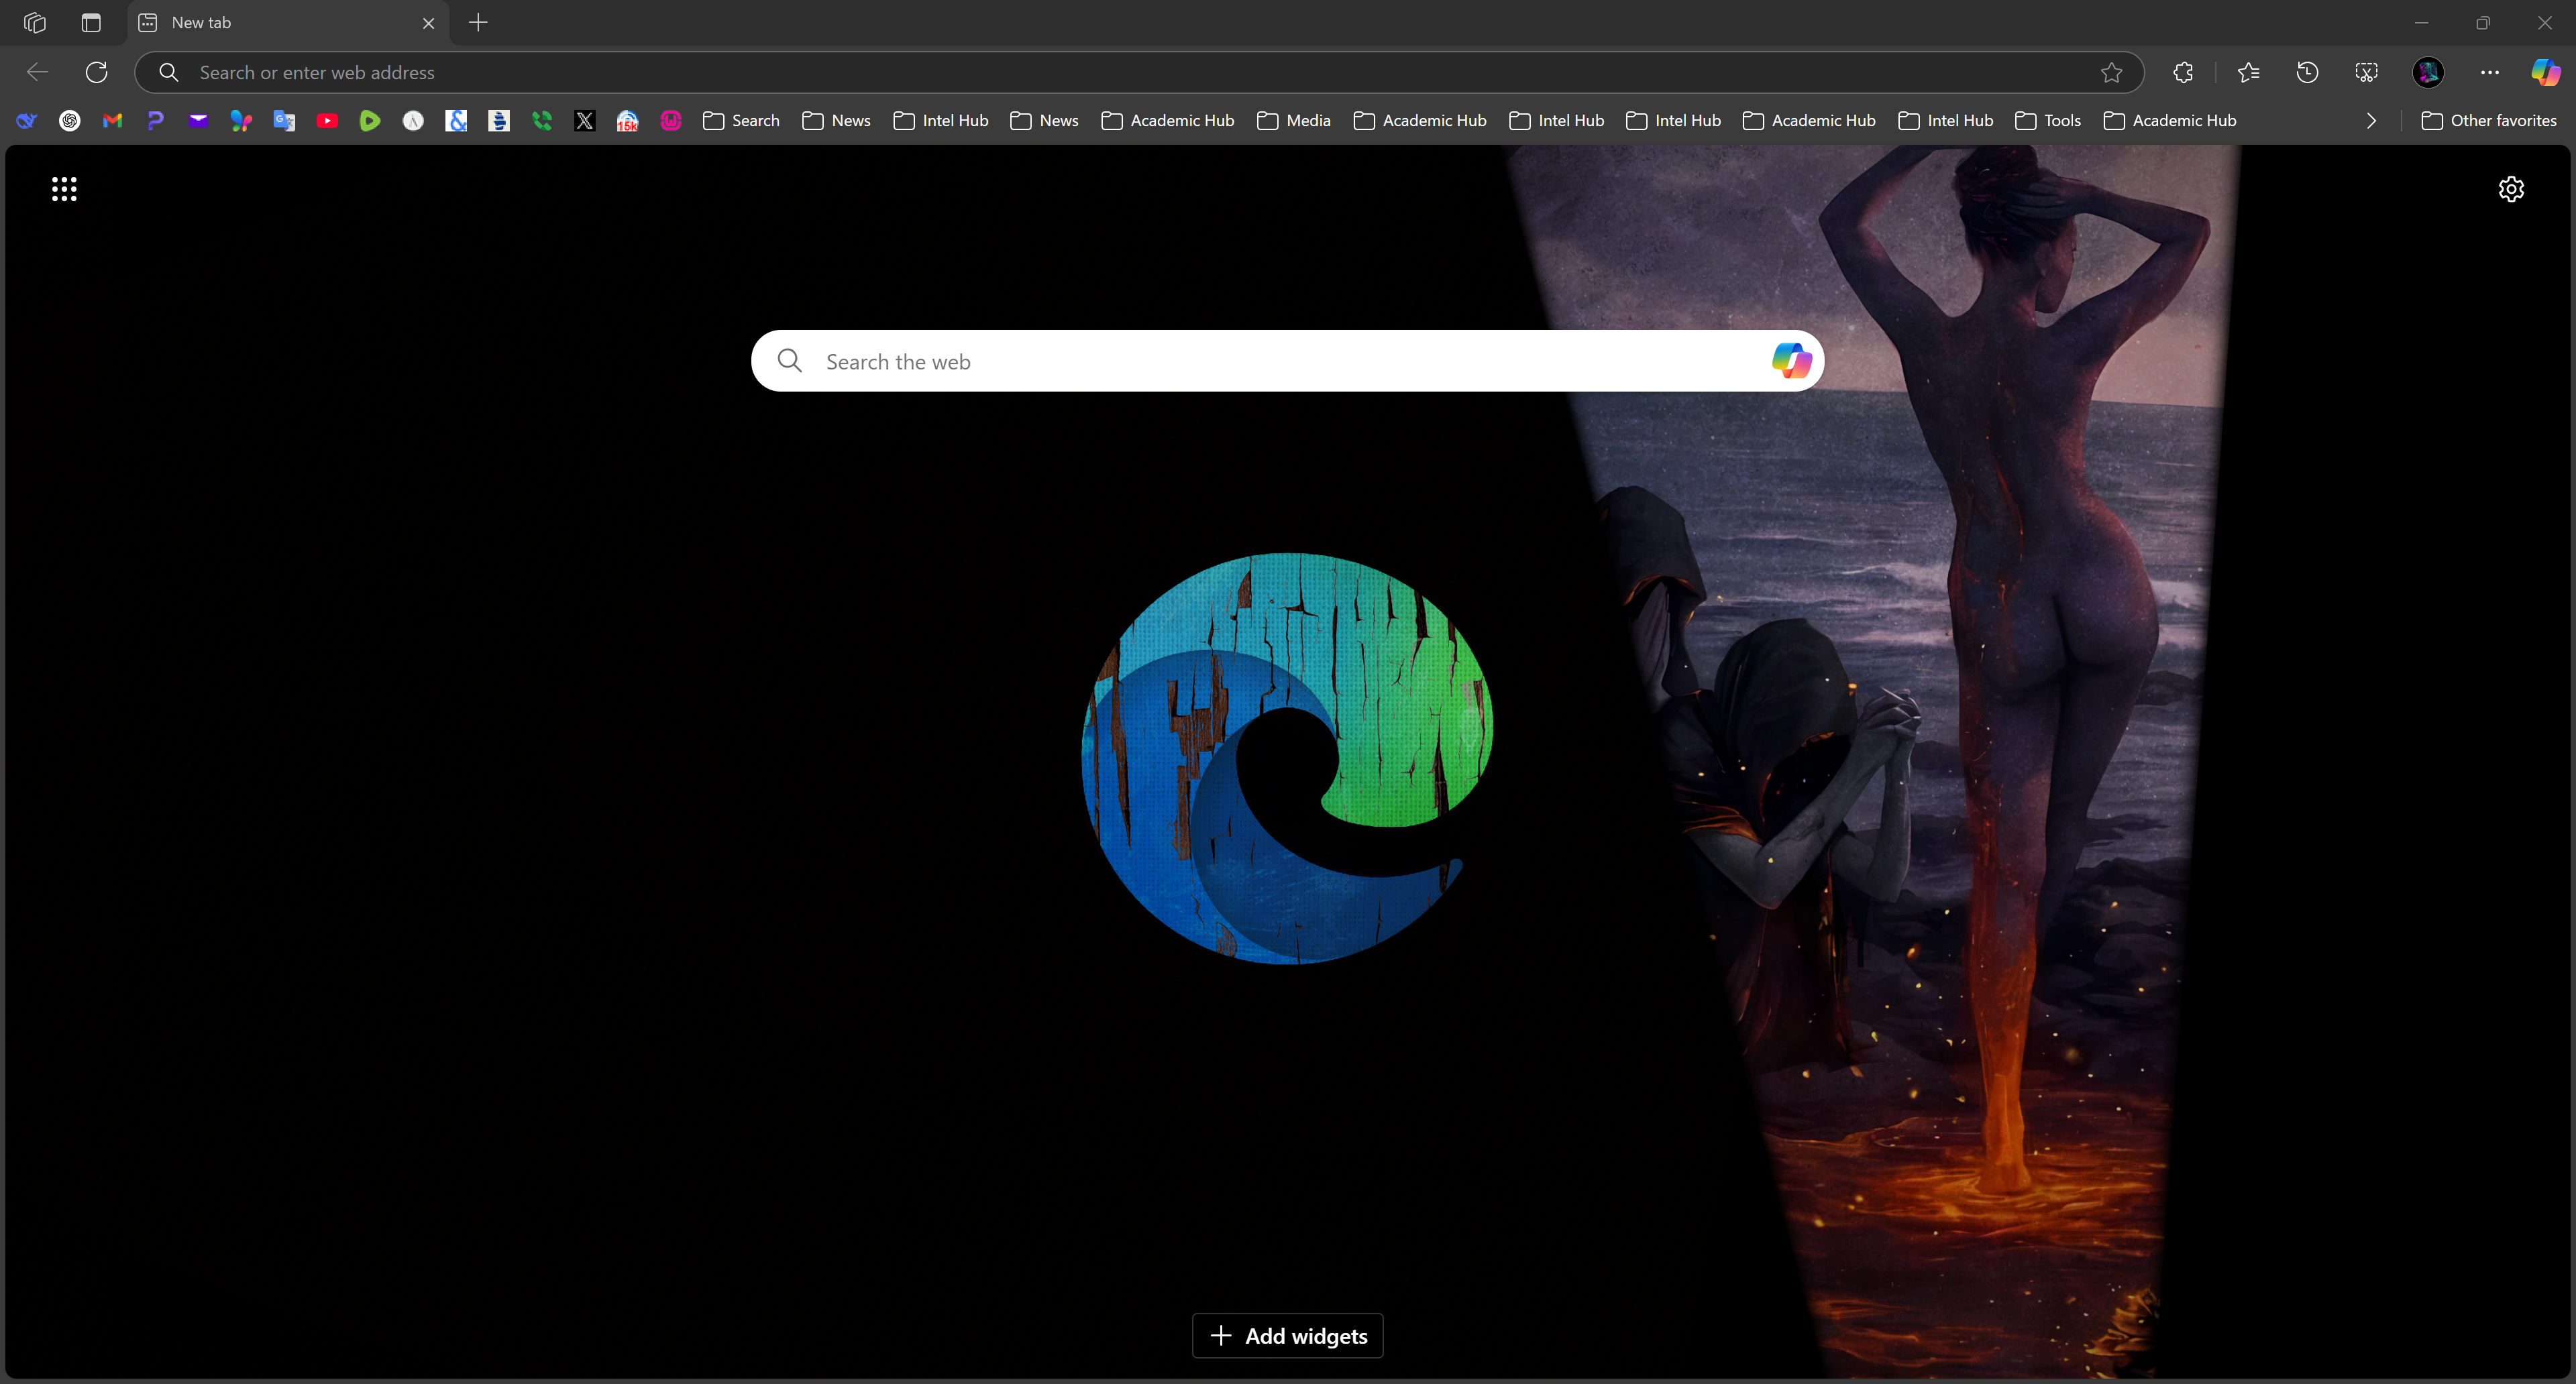The width and height of the screenshot is (2576, 1384).
Task: Open the profile avatar
Action: tap(2428, 72)
